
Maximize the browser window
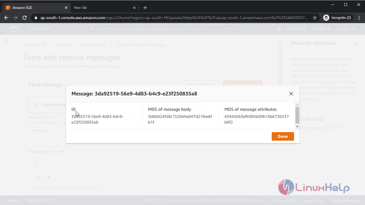(x=346, y=5)
